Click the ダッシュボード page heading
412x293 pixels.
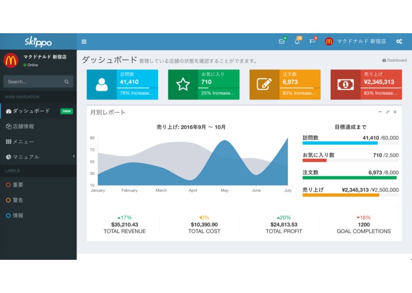(109, 60)
